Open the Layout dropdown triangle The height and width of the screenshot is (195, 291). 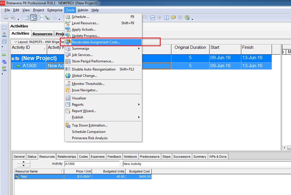pos(16,42)
